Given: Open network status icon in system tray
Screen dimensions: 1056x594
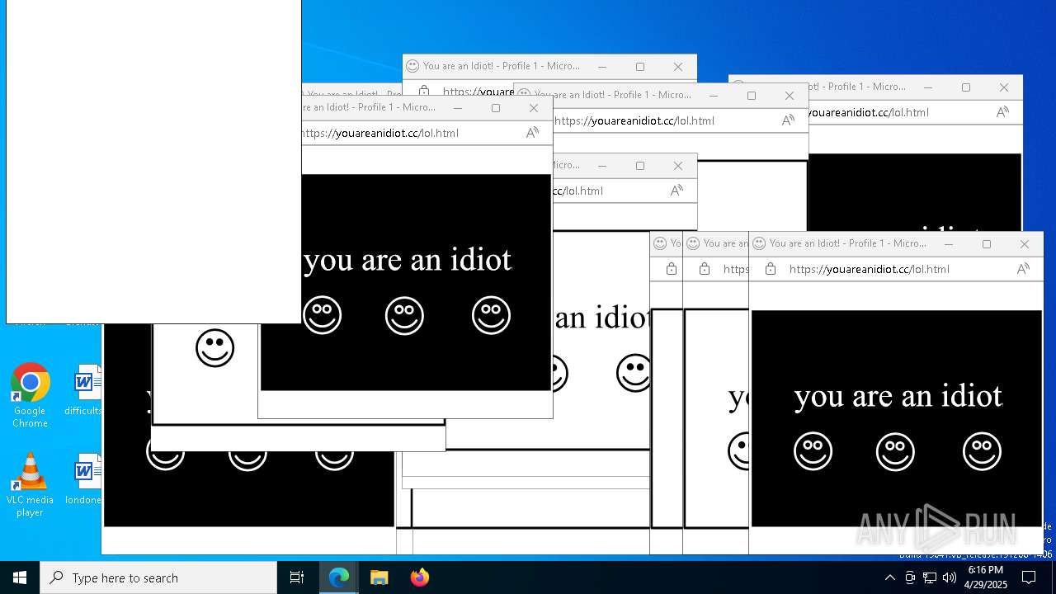Looking at the screenshot, I should pyautogui.click(x=930, y=577).
